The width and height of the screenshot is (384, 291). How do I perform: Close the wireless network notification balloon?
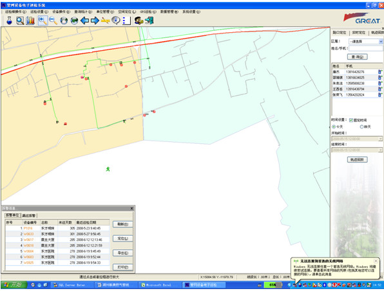pyautogui.click(x=376, y=261)
